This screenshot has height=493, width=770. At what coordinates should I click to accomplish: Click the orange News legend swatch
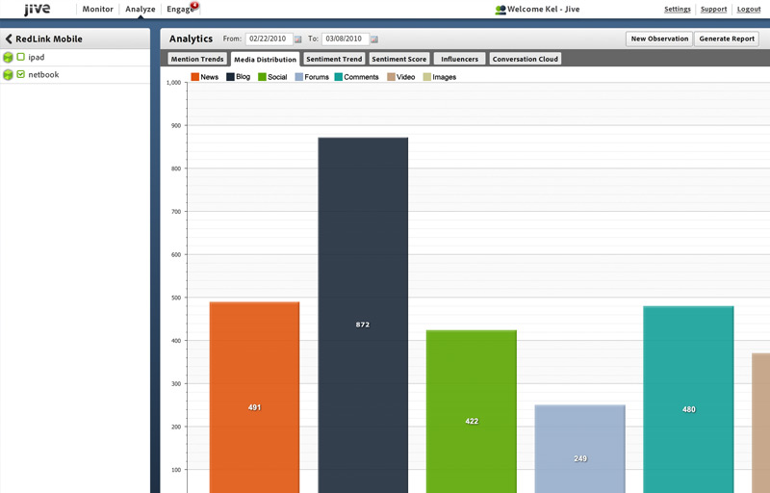pyautogui.click(x=195, y=77)
